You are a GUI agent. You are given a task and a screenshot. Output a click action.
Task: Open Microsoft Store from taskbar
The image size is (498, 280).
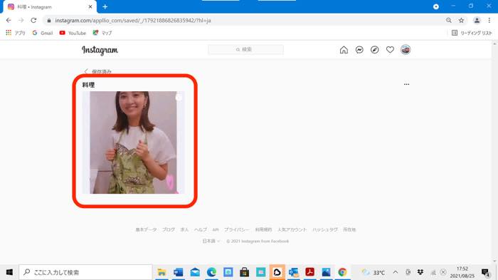pos(244,272)
